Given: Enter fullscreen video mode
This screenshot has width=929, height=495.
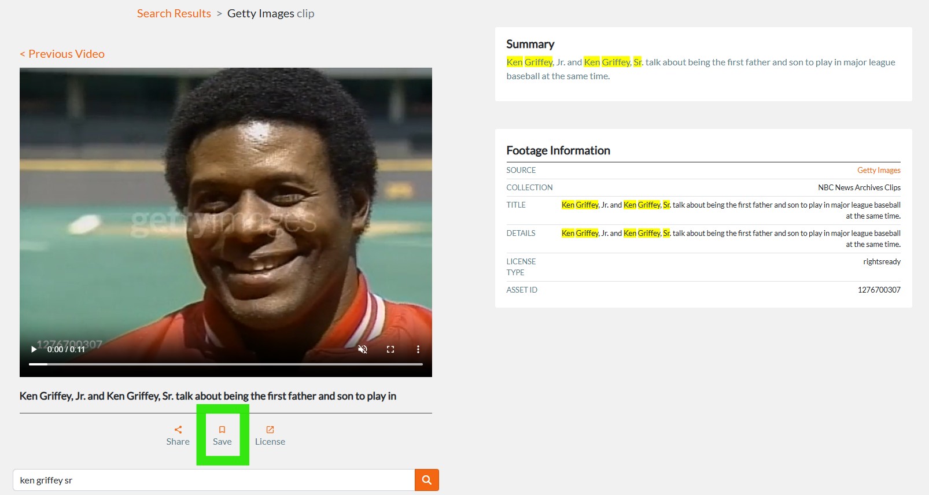Looking at the screenshot, I should [x=390, y=349].
